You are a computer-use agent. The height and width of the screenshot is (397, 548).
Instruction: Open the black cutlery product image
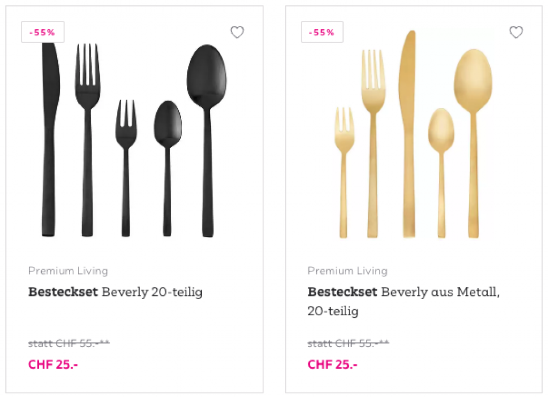pos(134,139)
